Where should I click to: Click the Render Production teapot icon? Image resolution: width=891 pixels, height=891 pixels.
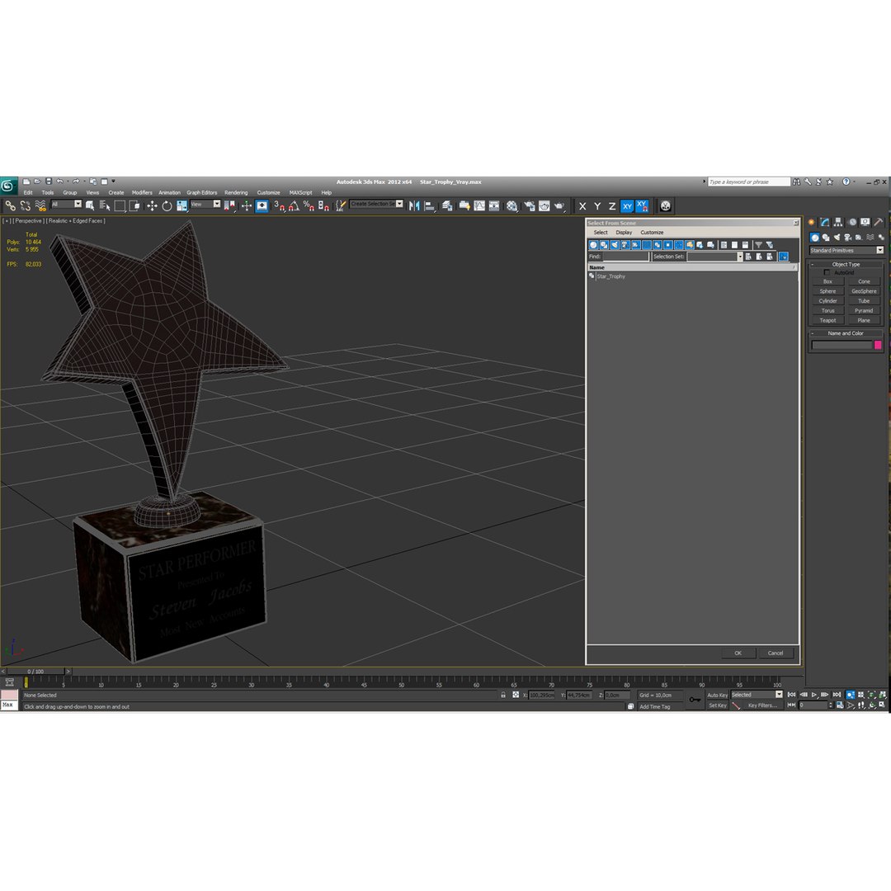click(559, 205)
